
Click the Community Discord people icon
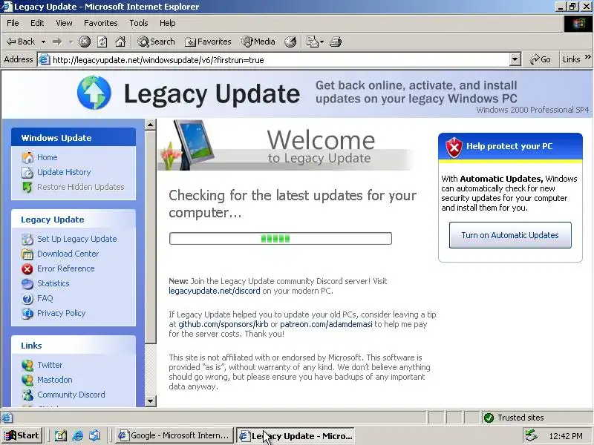pyautogui.click(x=27, y=395)
